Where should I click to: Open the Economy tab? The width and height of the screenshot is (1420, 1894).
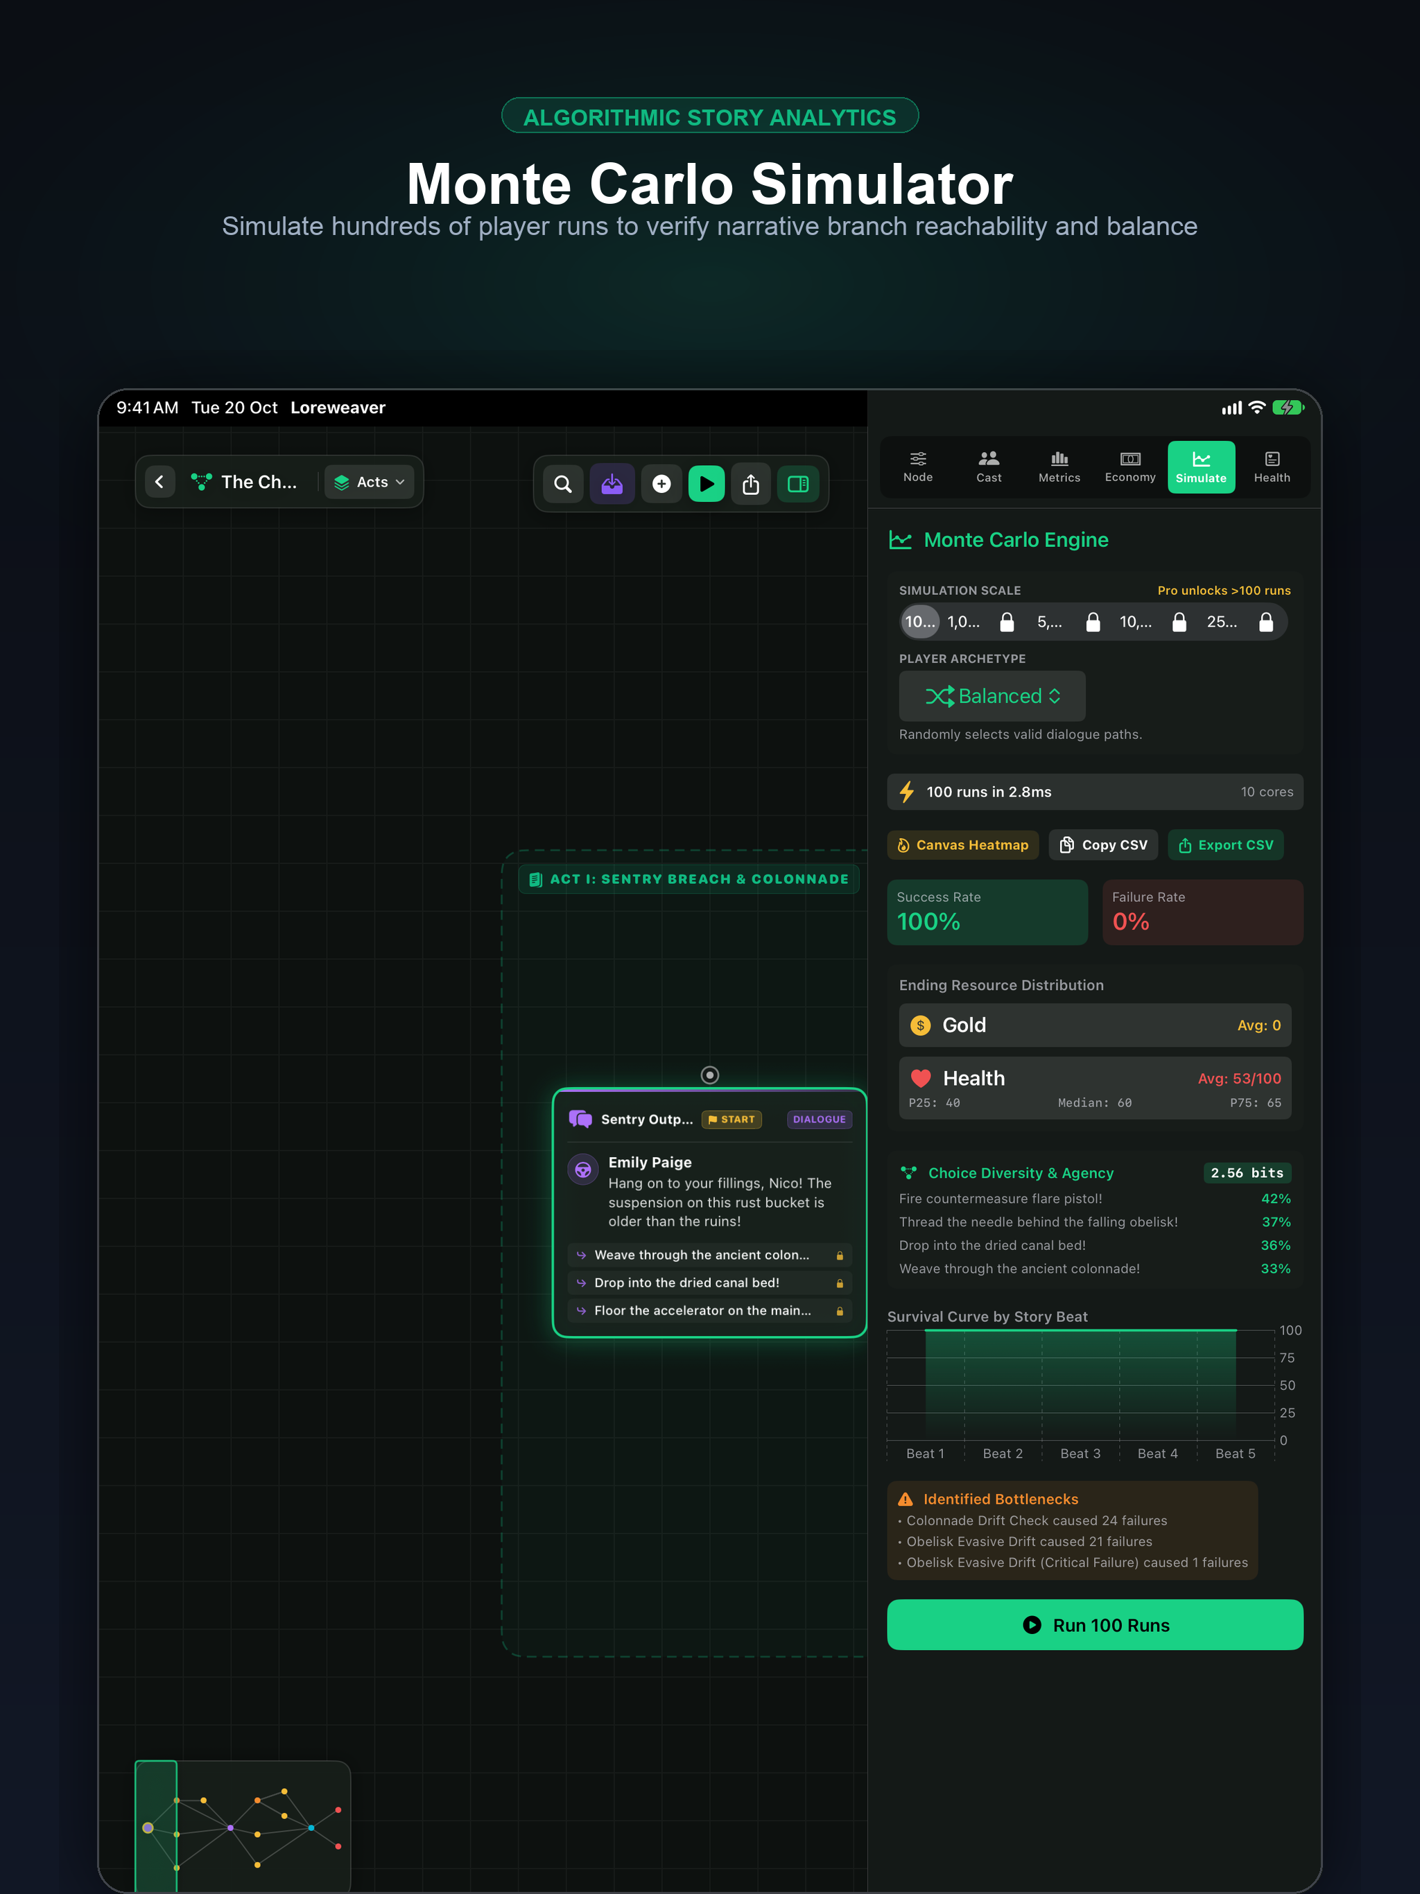click(x=1130, y=467)
